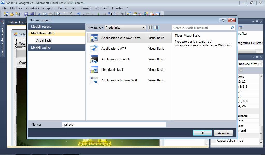
Task: Click the Open File folder icon
Action: point(12,14)
